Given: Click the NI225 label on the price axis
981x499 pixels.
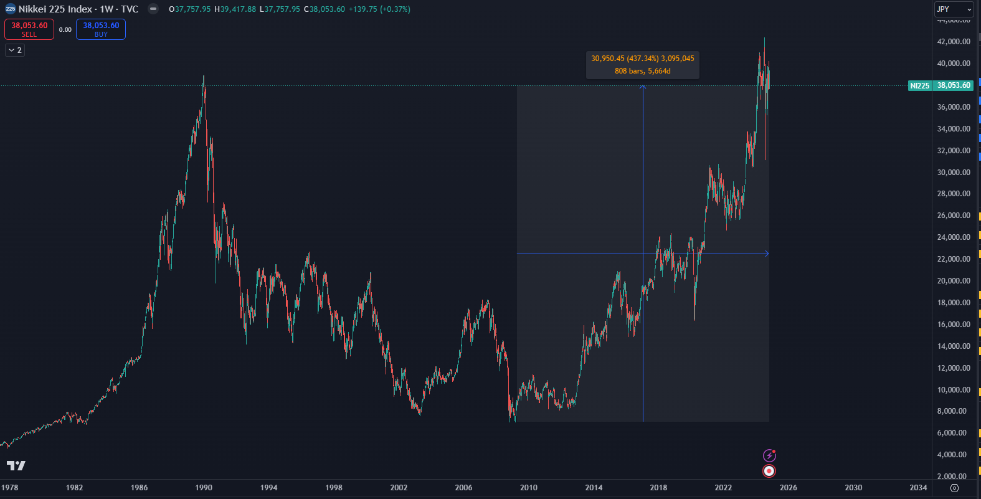Looking at the screenshot, I should (919, 86).
